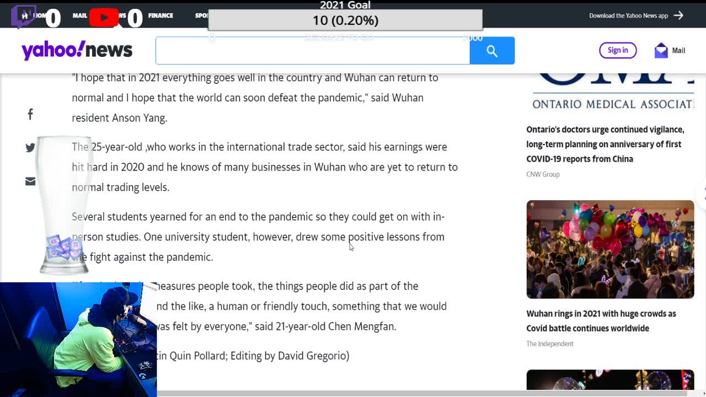The height and width of the screenshot is (397, 706).
Task: Click the partially visible bottom article thumbnail
Action: point(610,380)
